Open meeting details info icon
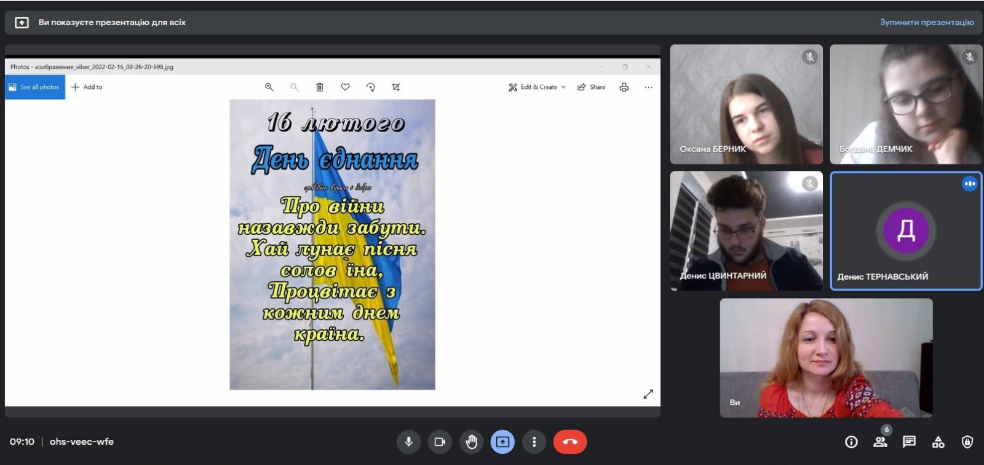This screenshot has height=465, width=984. pyautogui.click(x=851, y=442)
